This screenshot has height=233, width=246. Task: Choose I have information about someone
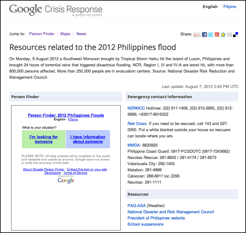tap(88, 139)
